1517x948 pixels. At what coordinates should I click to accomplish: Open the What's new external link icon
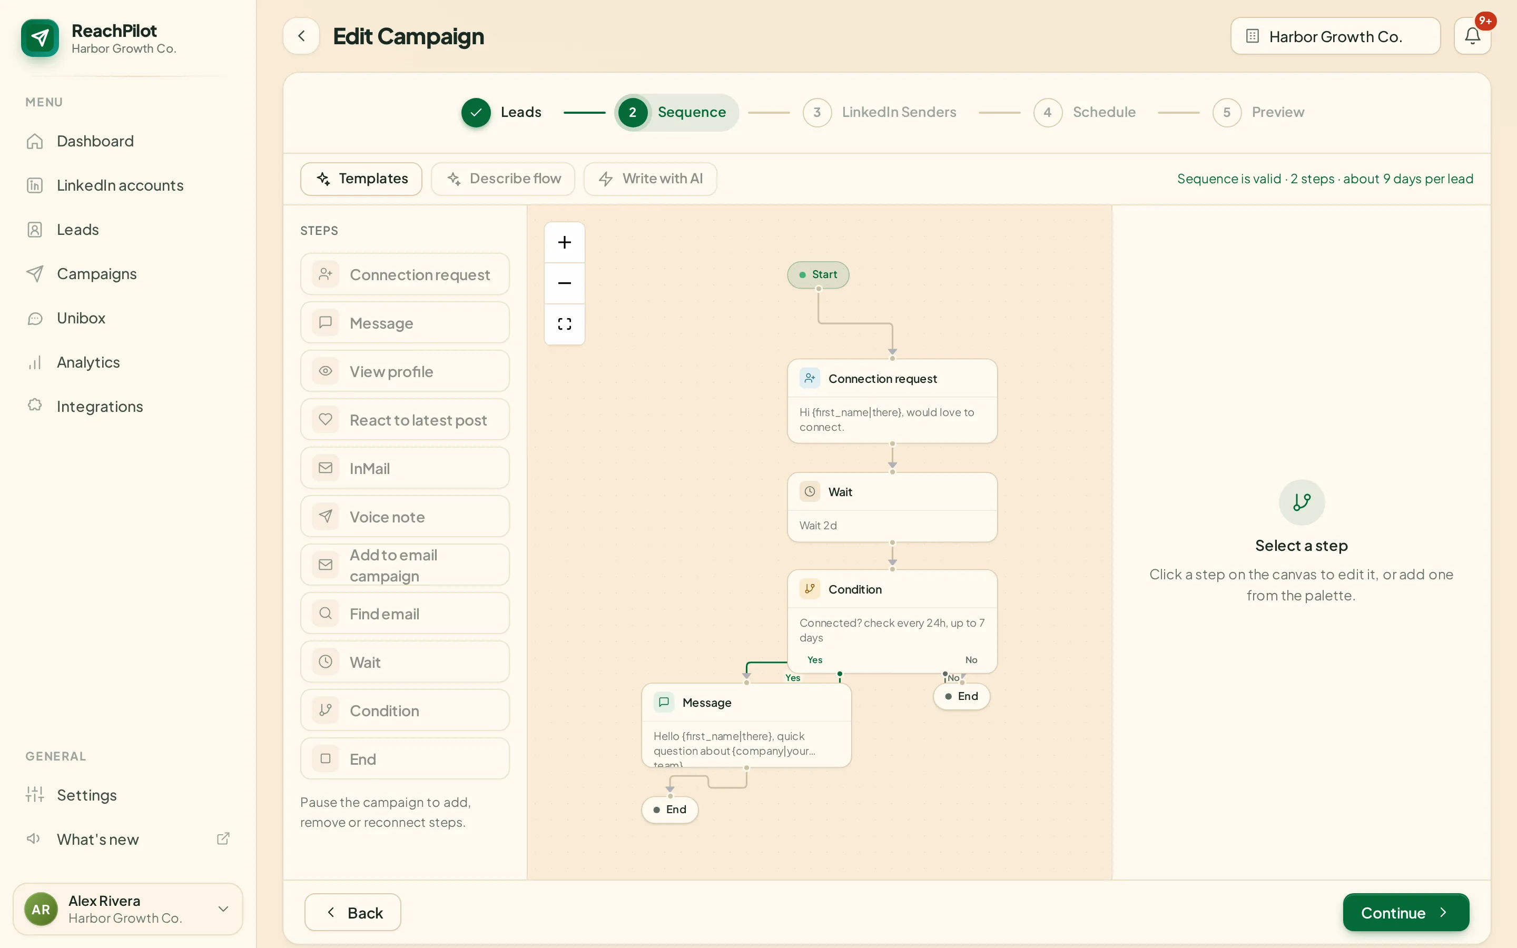(x=223, y=839)
